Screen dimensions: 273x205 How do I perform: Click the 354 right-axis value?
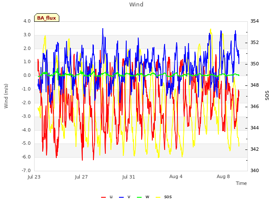pyautogui.click(x=255, y=21)
